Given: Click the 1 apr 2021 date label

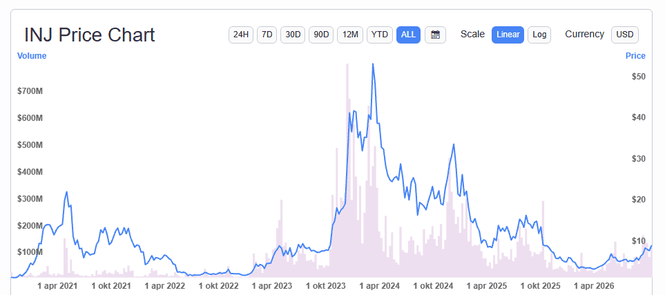Looking at the screenshot, I should (57, 286).
